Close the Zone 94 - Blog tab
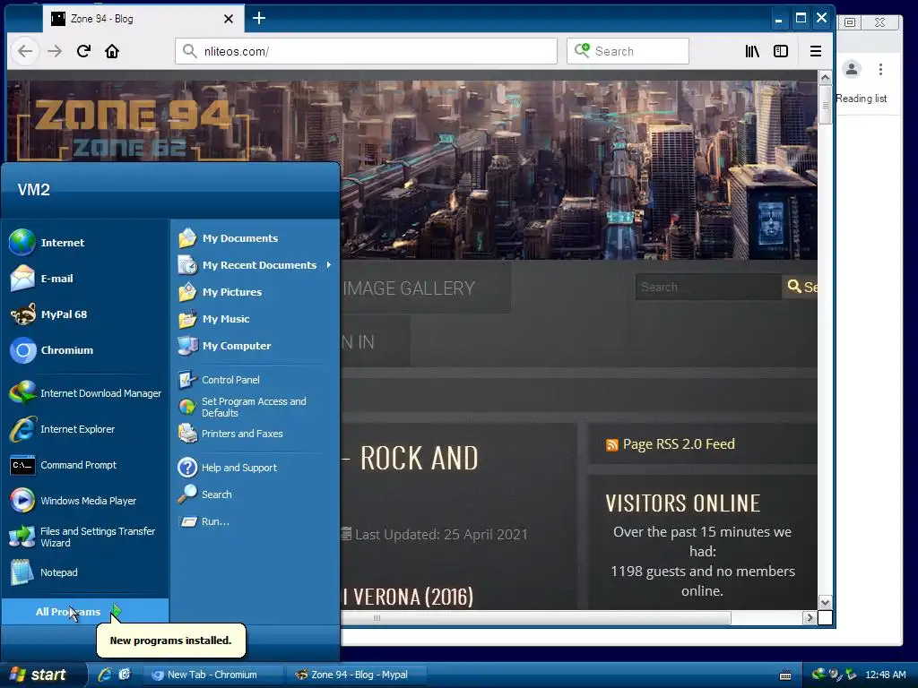 click(229, 19)
